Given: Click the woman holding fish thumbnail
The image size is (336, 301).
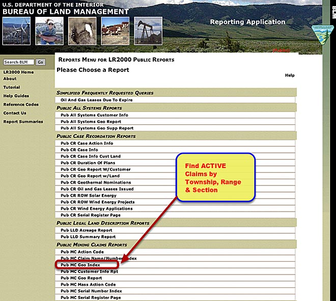Looking at the screenshot, I should pyautogui.click(x=49, y=31).
